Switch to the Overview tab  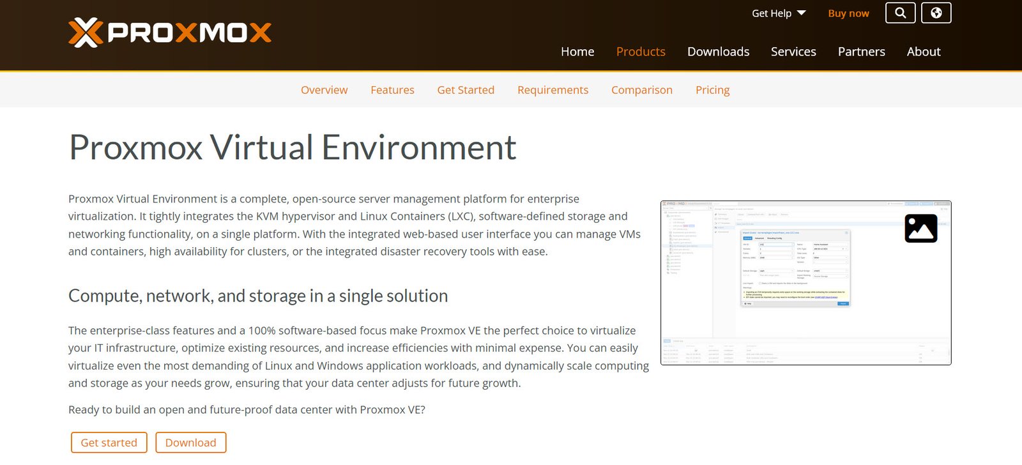[324, 90]
